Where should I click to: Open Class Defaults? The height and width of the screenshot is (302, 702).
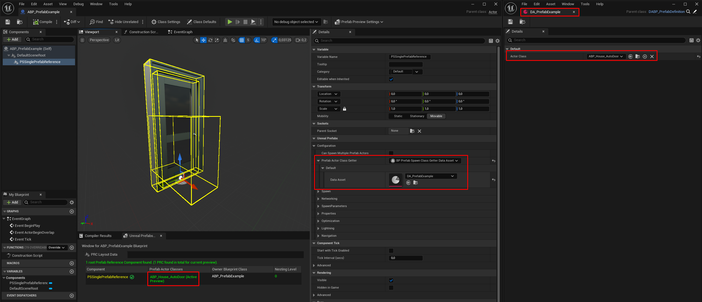(201, 22)
